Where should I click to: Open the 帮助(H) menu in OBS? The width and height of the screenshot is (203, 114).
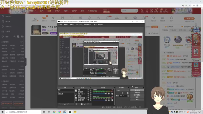(x=100, y=24)
